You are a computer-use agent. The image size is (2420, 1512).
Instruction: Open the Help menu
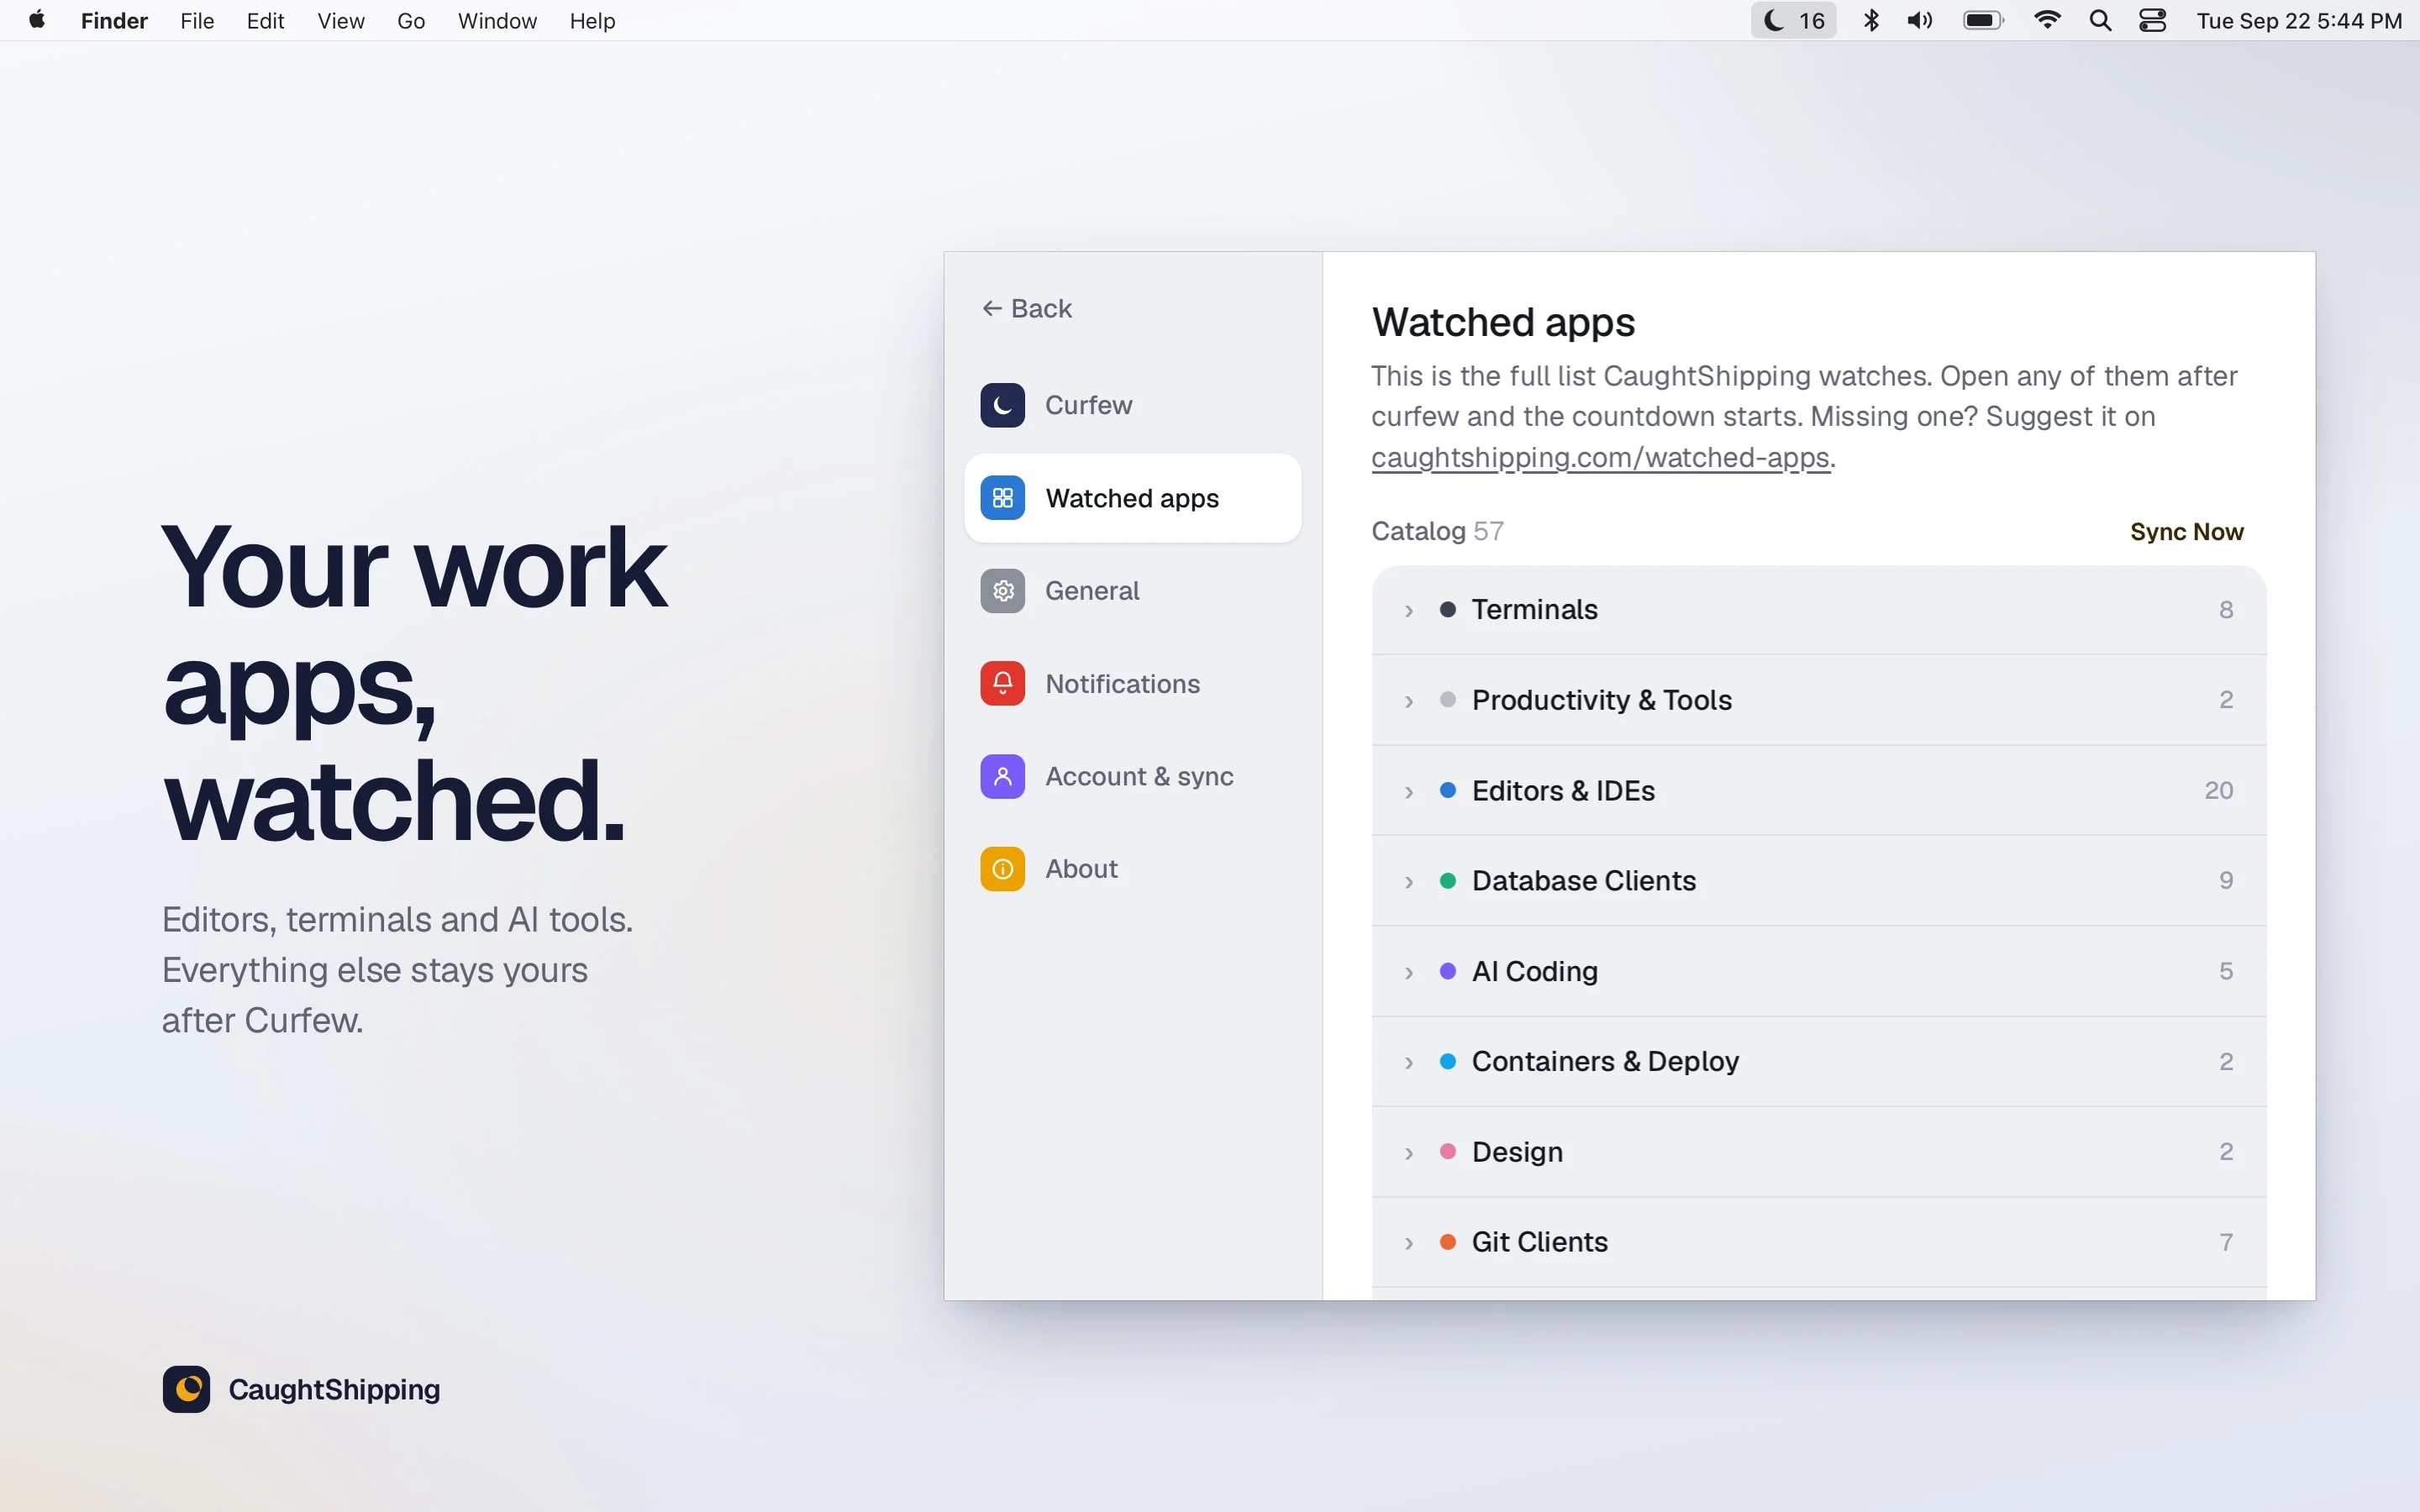[592, 21]
